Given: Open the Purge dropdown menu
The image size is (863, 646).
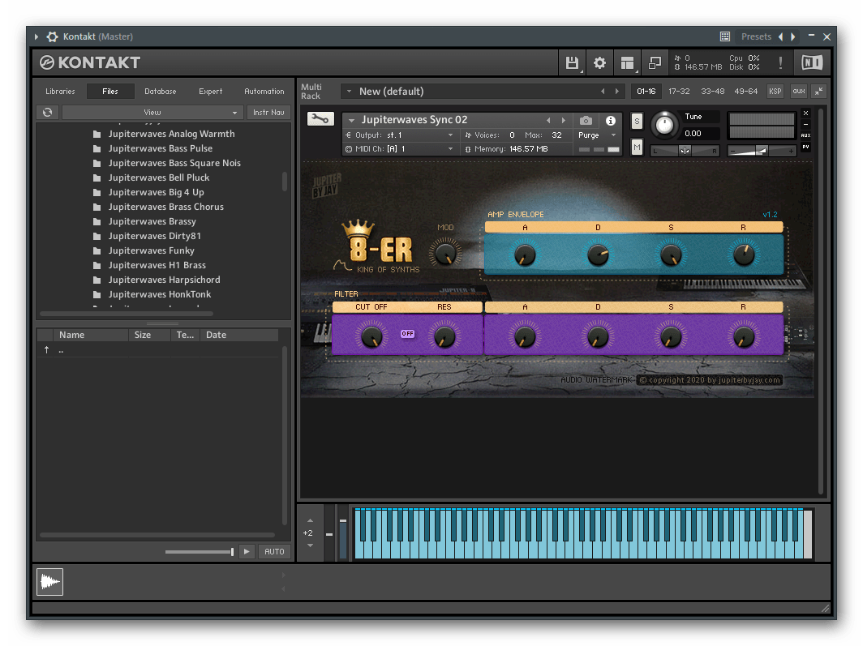Looking at the screenshot, I should 597,135.
